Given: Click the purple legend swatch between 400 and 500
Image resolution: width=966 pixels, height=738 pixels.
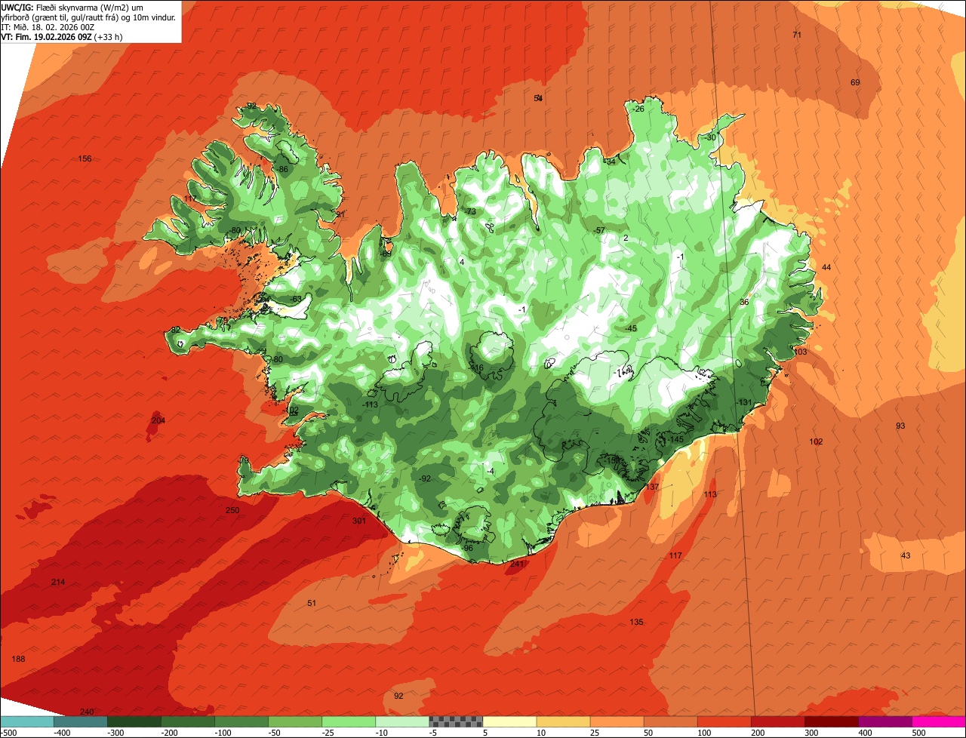Looking at the screenshot, I should pos(885,721).
